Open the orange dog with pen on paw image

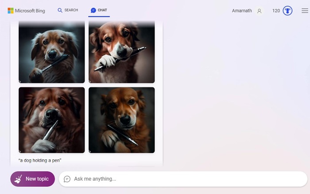point(122,120)
